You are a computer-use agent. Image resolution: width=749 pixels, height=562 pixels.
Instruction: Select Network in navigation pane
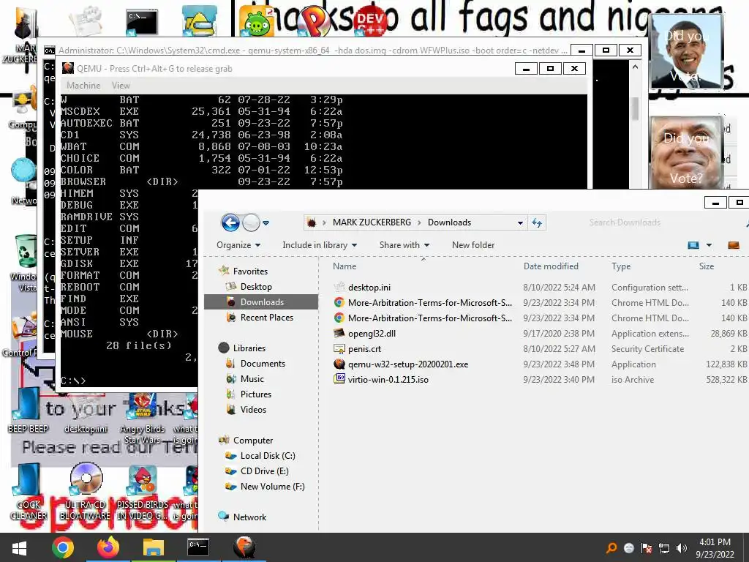[249, 517]
